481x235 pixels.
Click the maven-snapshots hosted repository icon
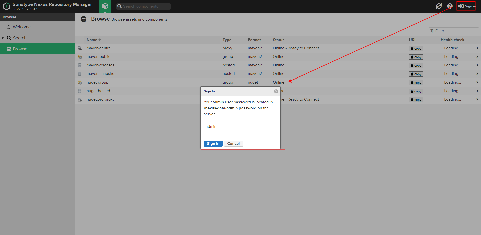pyautogui.click(x=80, y=74)
